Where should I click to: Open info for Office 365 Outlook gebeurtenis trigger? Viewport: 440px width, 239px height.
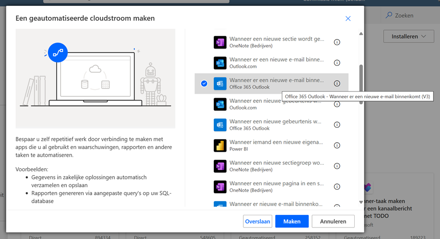click(x=337, y=125)
